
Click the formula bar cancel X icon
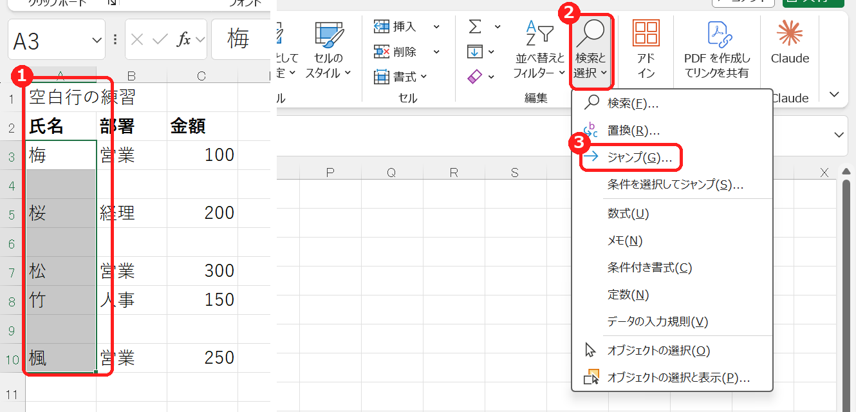[x=136, y=39]
